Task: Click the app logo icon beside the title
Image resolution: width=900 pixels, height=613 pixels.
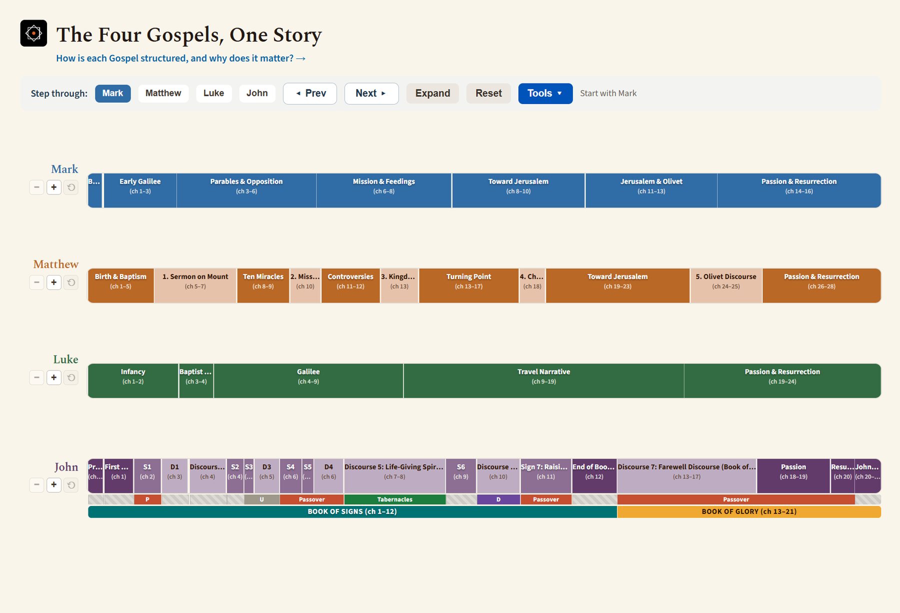Action: 33,33
